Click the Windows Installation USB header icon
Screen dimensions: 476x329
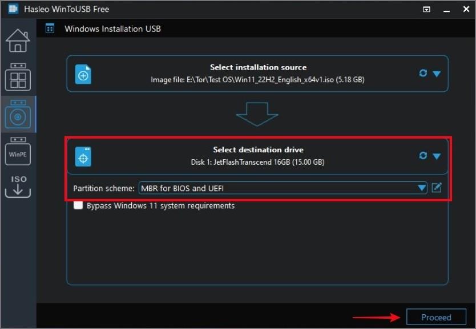[x=50, y=29]
